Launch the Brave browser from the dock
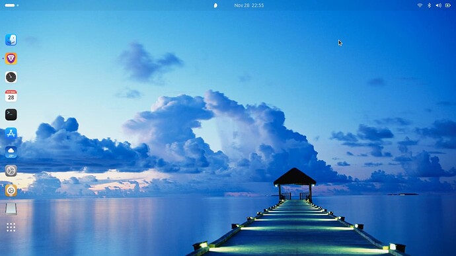Viewport: 456px width, 256px height. (x=11, y=58)
